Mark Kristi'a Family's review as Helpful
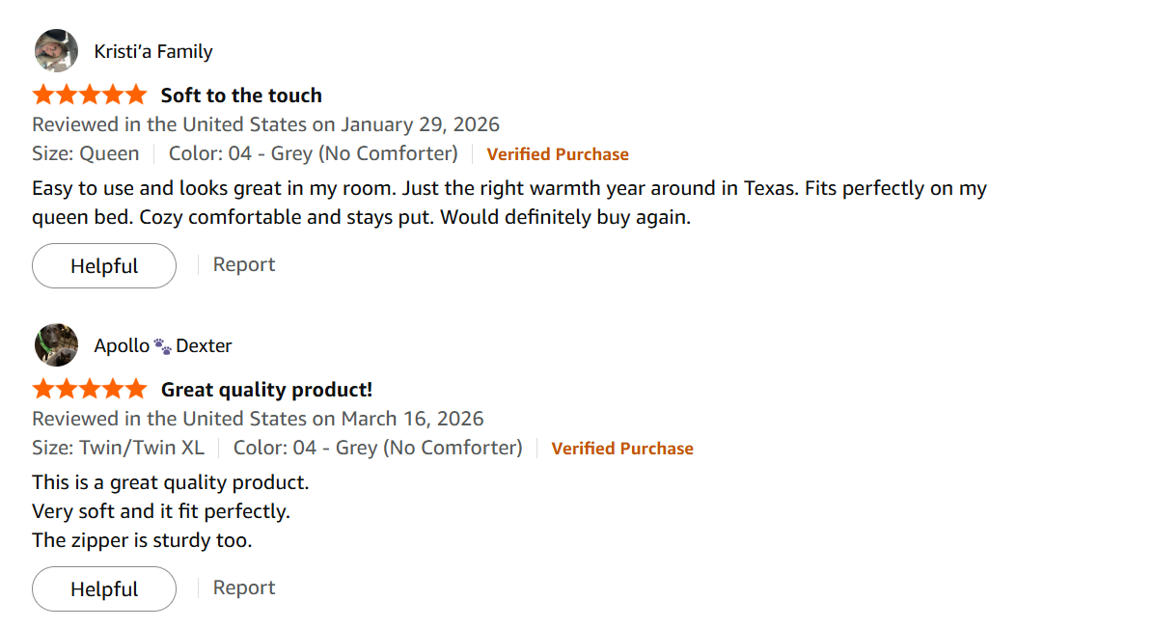This screenshot has height=628, width=1154. [104, 266]
